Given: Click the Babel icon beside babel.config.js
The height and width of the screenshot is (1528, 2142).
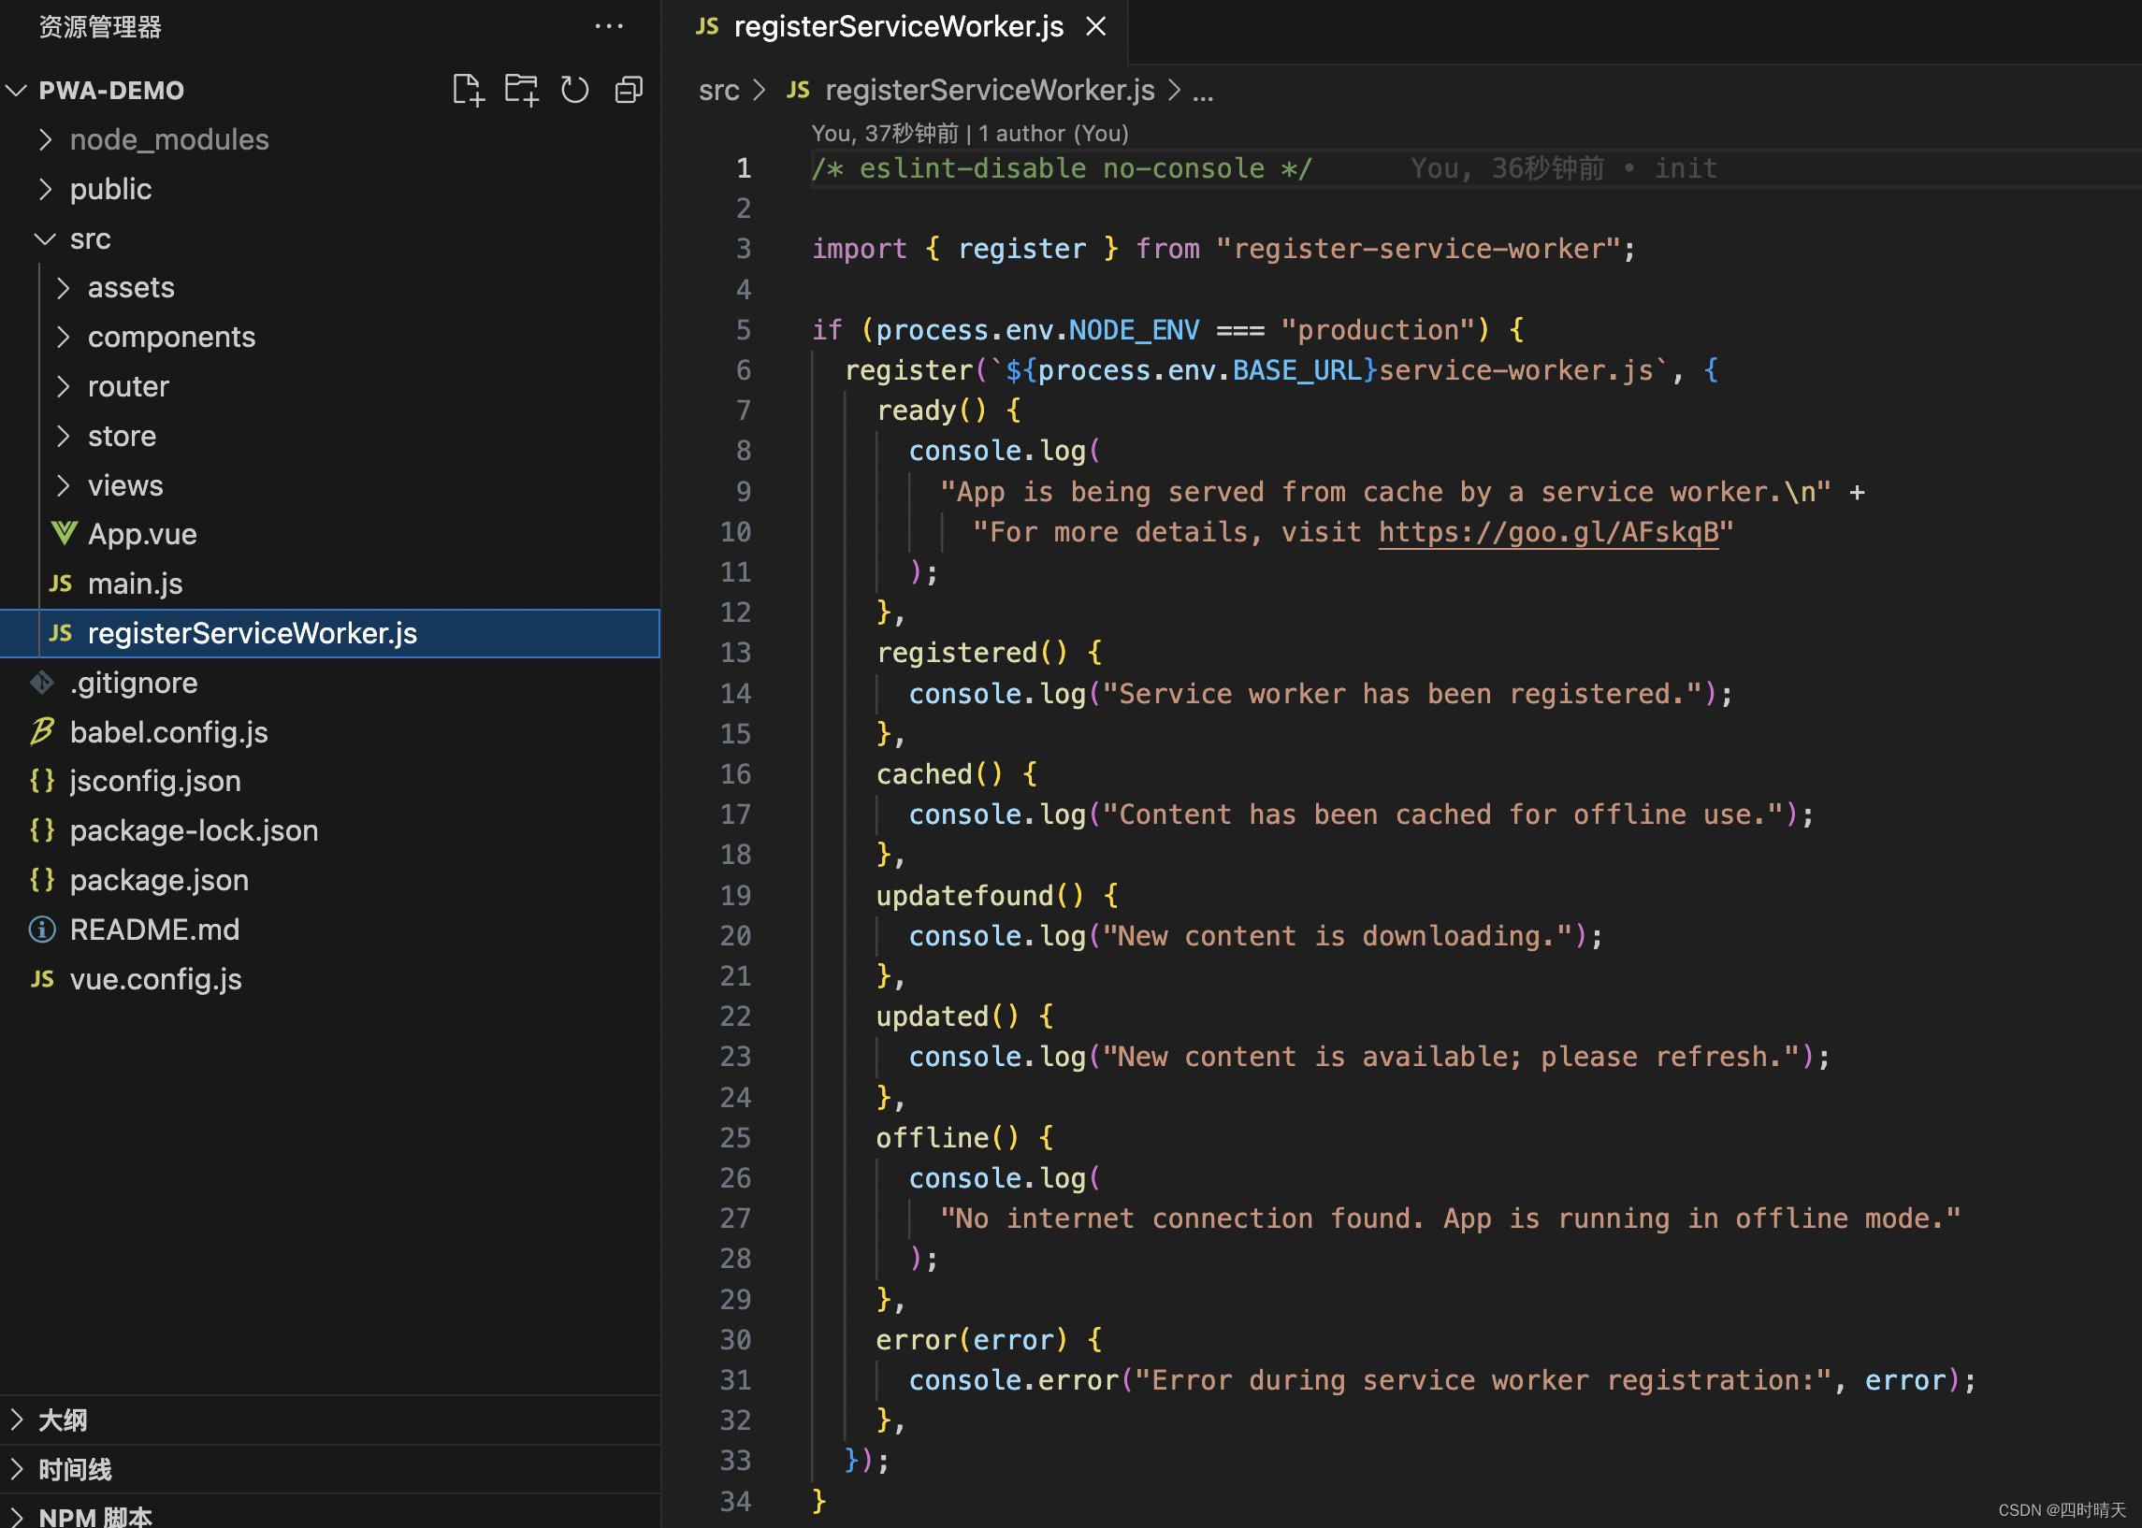Looking at the screenshot, I should click(42, 731).
